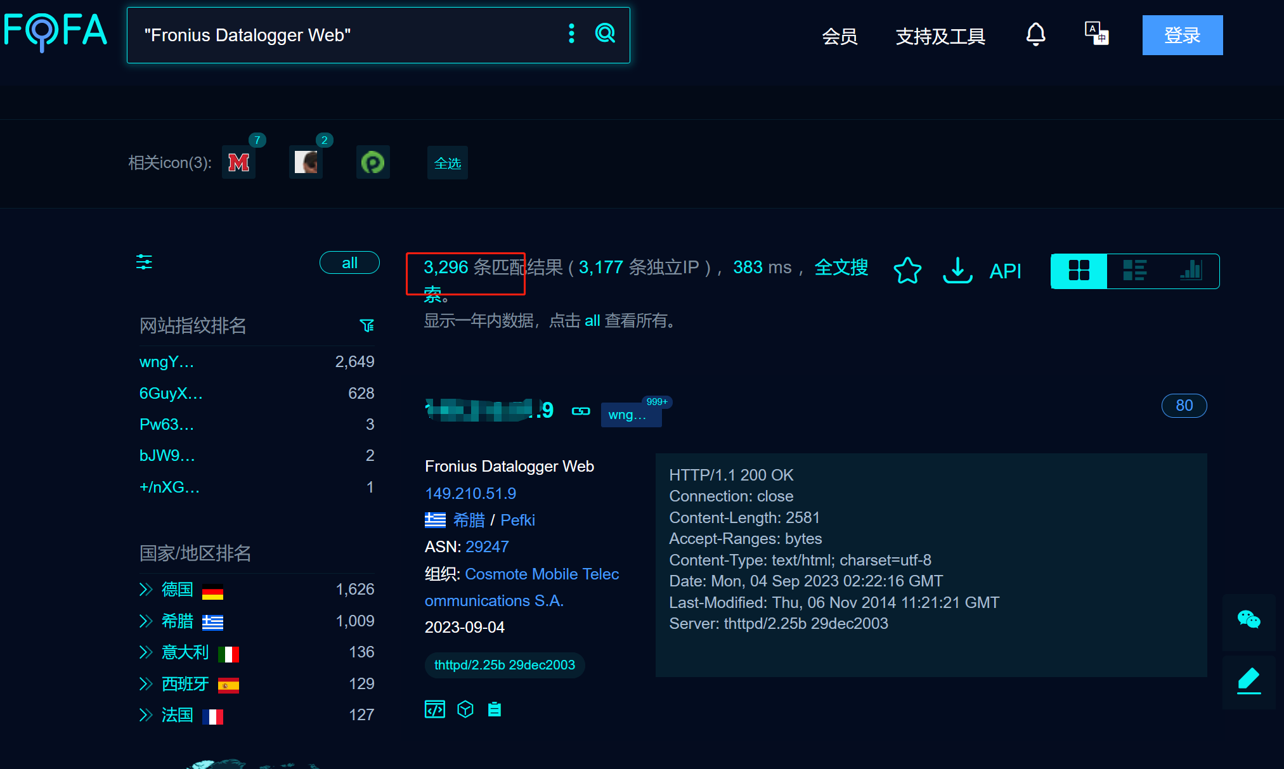The image size is (1284, 769).
Task: Expand the 法国 country entry
Action: [x=146, y=715]
